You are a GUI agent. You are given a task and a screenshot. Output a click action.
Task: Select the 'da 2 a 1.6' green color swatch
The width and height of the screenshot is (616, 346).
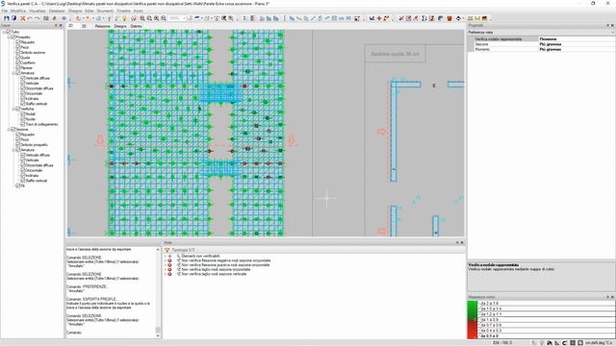[x=473, y=304]
